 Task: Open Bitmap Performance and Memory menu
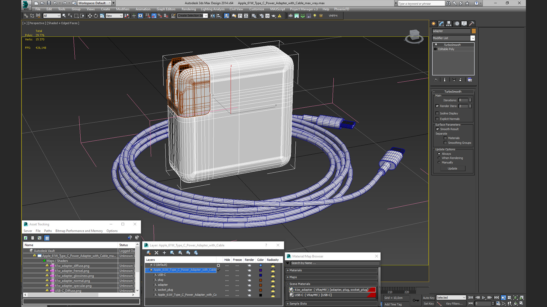coord(79,231)
